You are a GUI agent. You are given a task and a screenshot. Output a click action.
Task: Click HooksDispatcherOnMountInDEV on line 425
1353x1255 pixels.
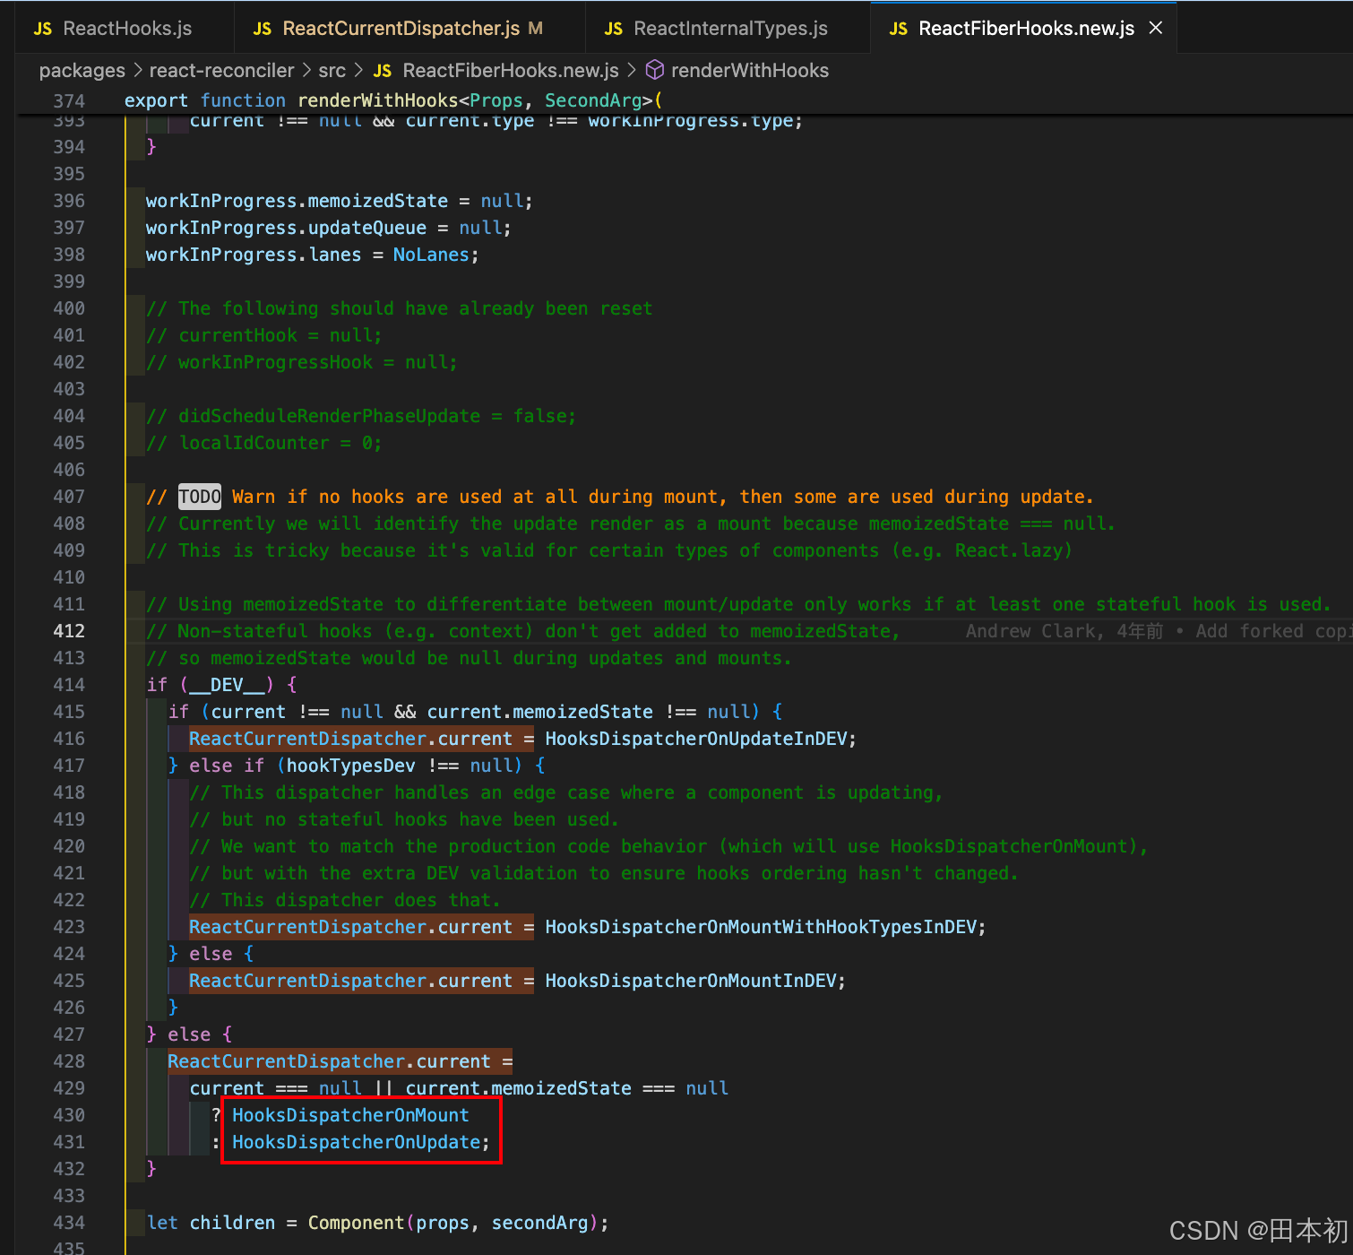tap(691, 981)
